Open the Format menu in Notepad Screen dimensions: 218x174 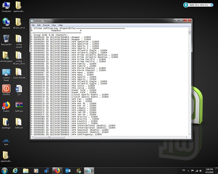(x=46, y=25)
